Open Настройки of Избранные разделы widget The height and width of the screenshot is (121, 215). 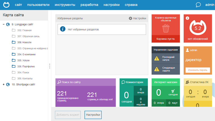click(x=139, y=18)
